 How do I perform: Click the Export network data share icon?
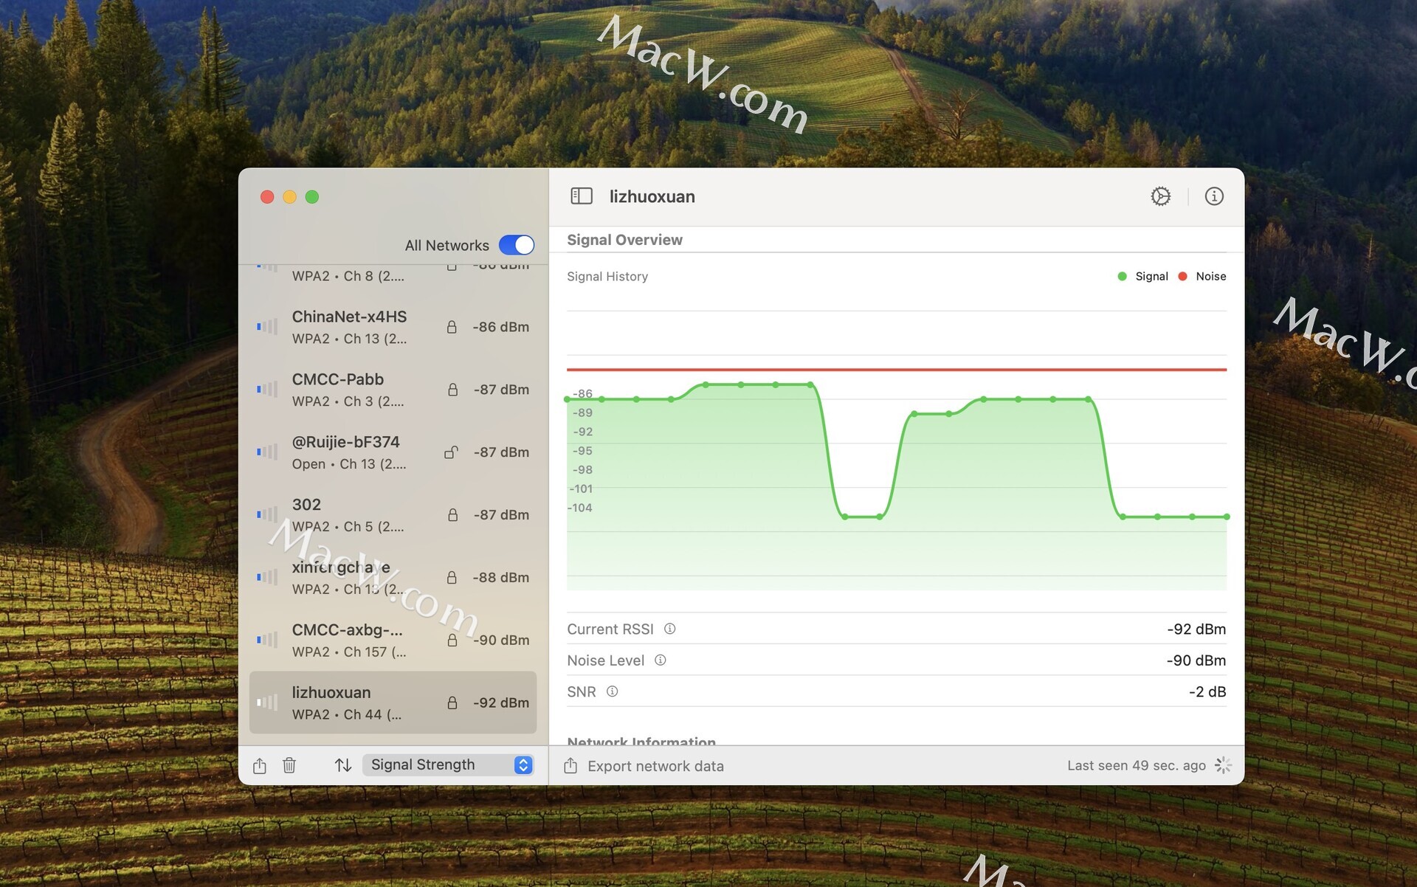[570, 765]
